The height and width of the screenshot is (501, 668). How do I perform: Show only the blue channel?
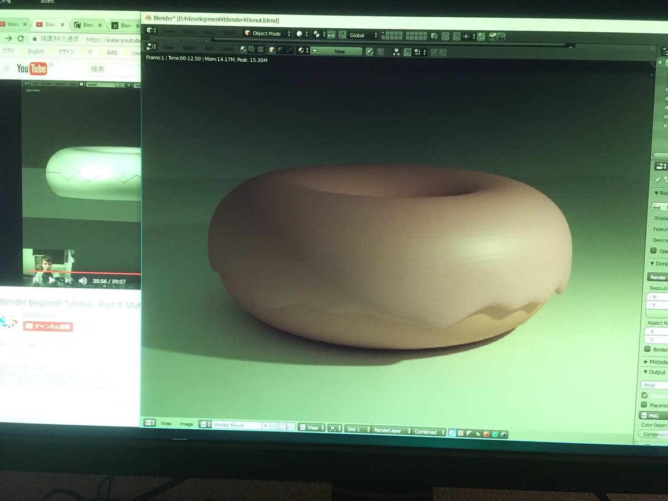point(503,434)
